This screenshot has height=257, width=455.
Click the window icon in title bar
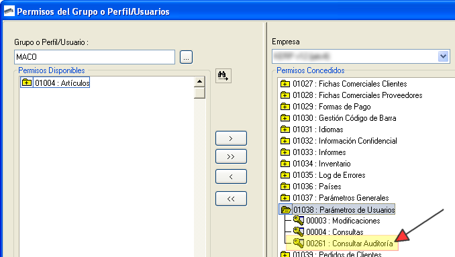tap(9, 11)
